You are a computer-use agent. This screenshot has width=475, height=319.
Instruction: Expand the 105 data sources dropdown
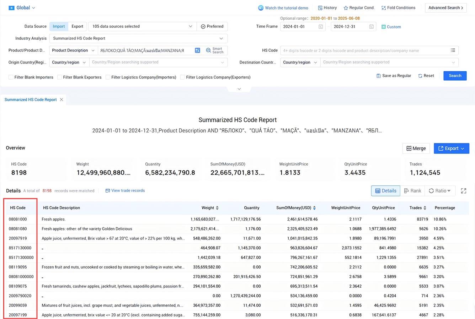click(x=142, y=26)
